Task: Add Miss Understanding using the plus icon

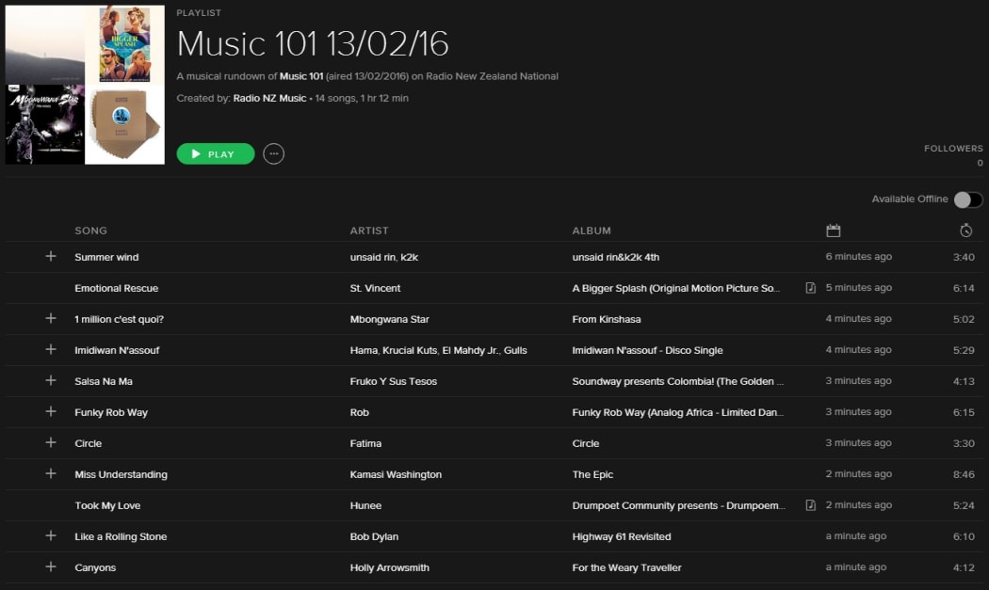Action: 51,474
